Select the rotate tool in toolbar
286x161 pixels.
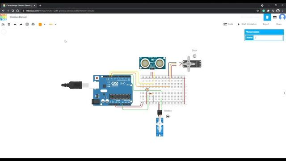click(3, 24)
